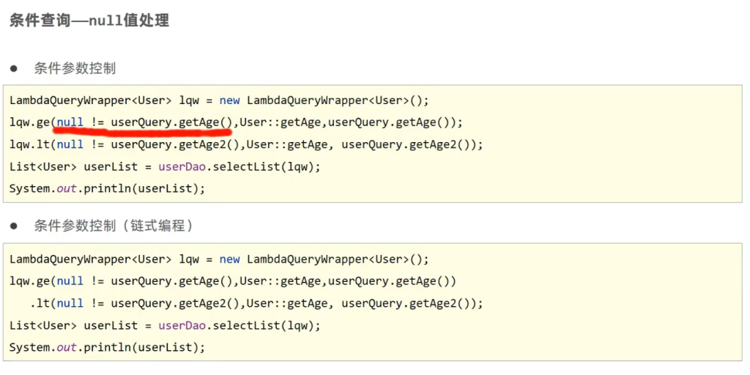
Task: Click italic 'out' in second block's println line
Action: 67,347
